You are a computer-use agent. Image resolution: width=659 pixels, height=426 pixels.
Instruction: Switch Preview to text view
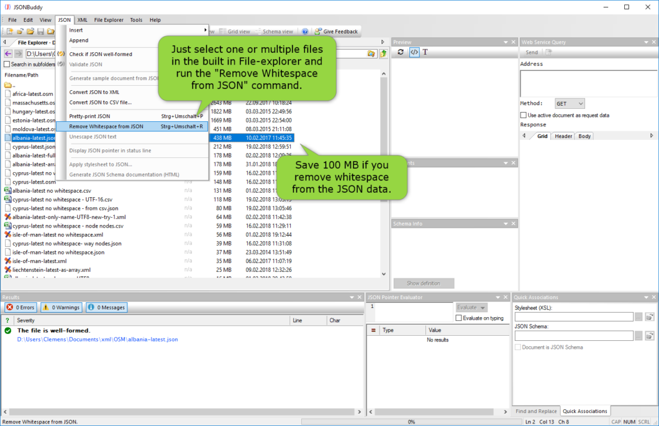(425, 53)
